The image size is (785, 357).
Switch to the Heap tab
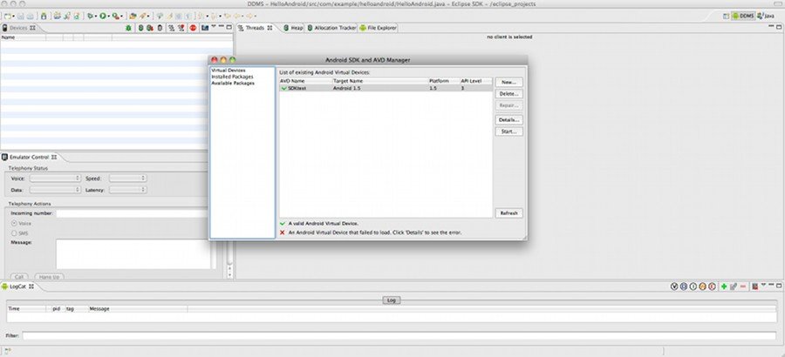[x=293, y=28]
